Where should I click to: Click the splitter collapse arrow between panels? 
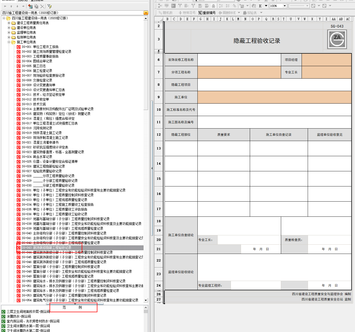click(152, 168)
